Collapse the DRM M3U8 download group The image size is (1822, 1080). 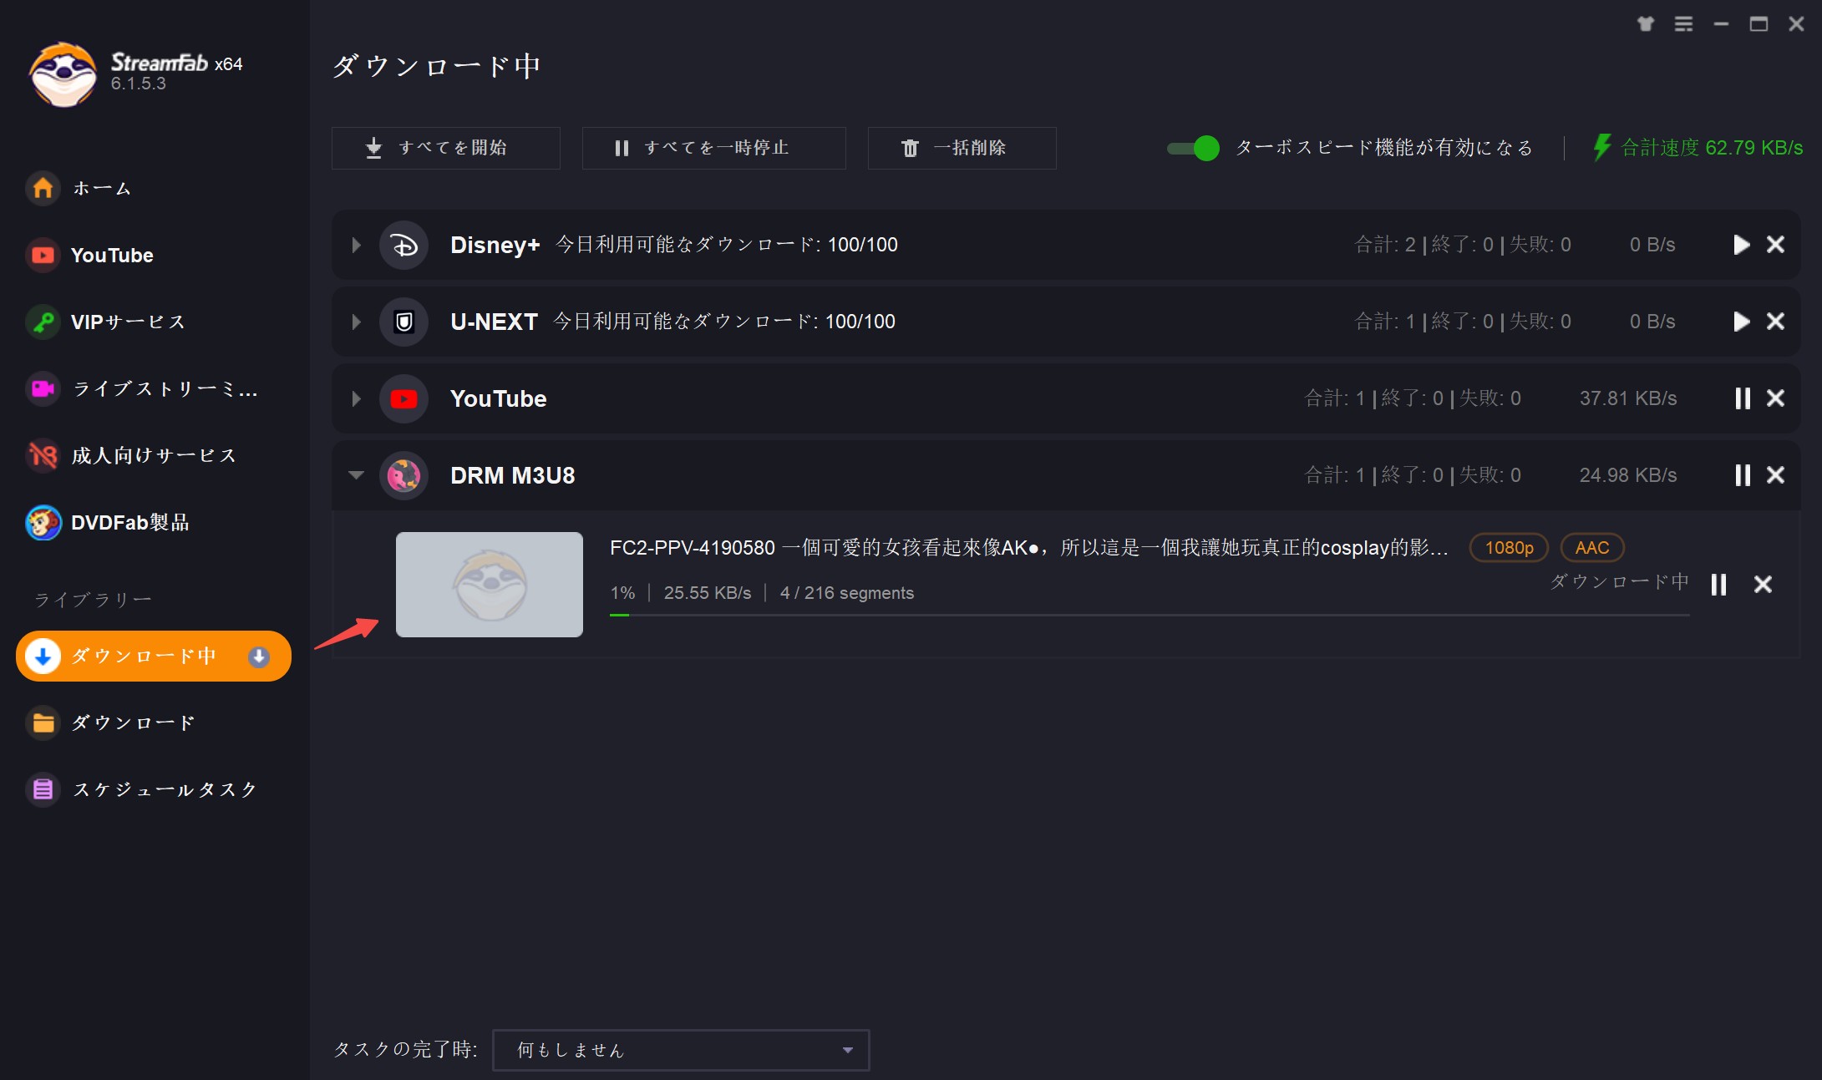[x=357, y=475]
